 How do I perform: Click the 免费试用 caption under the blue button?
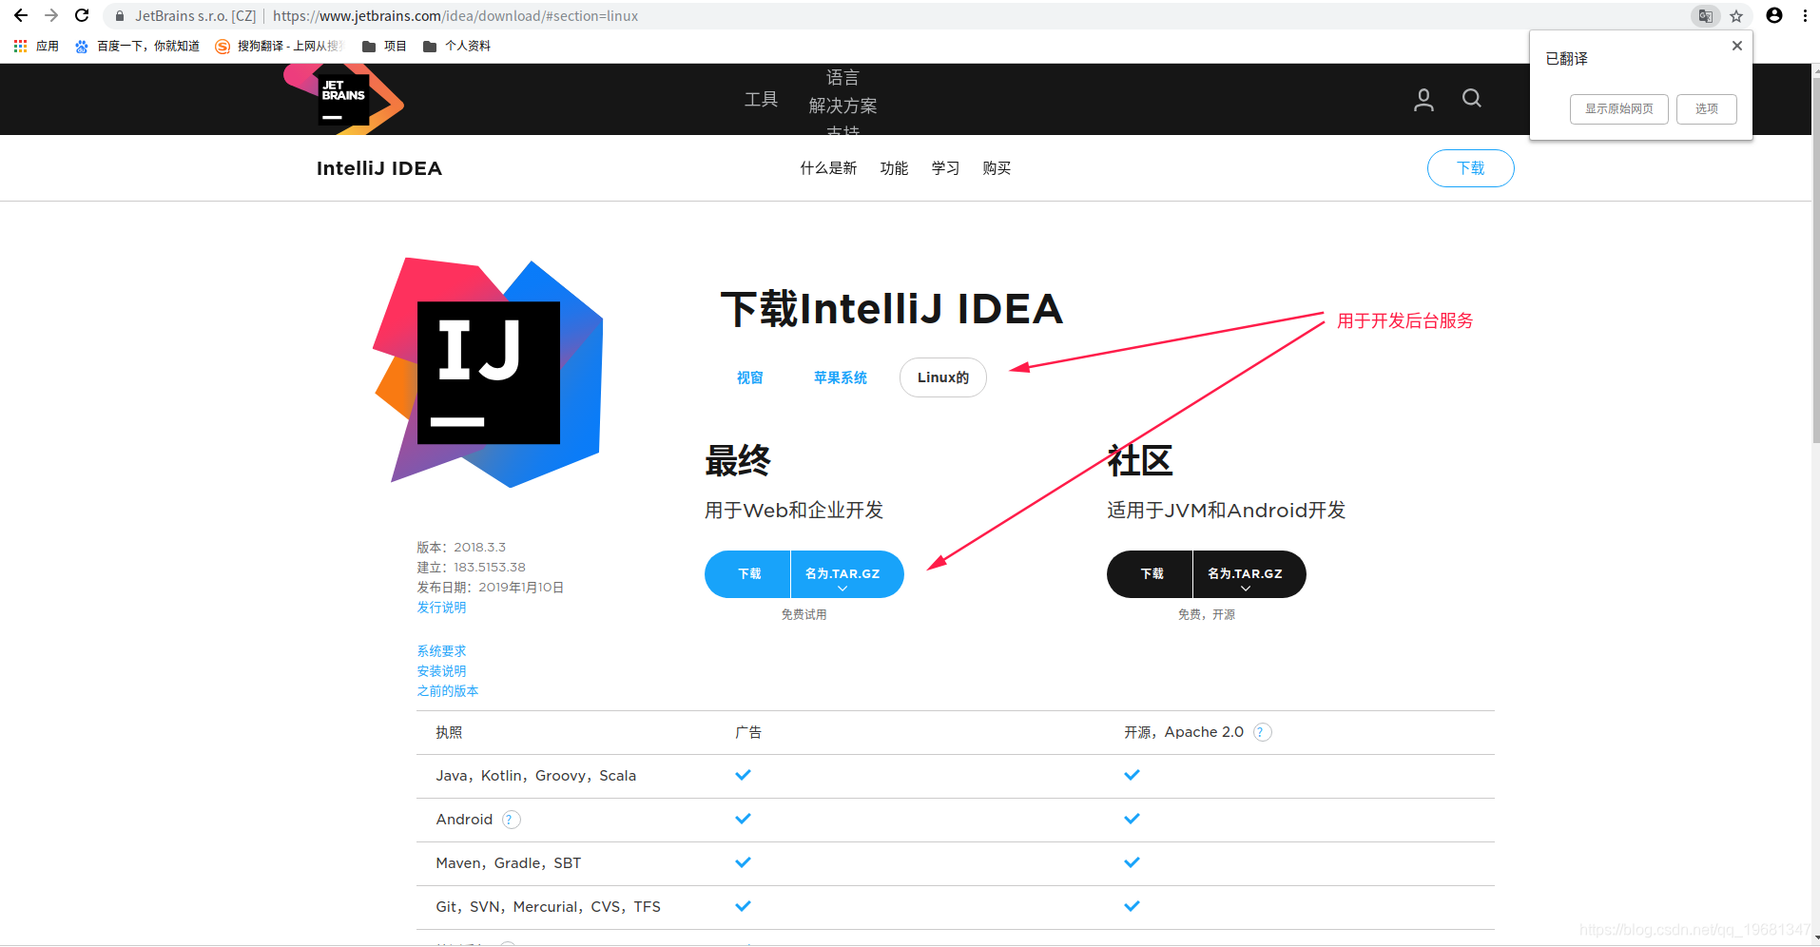[804, 615]
